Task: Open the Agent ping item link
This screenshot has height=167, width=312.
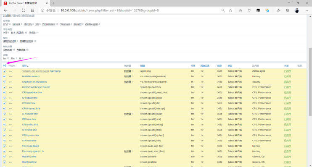Action: point(55,71)
